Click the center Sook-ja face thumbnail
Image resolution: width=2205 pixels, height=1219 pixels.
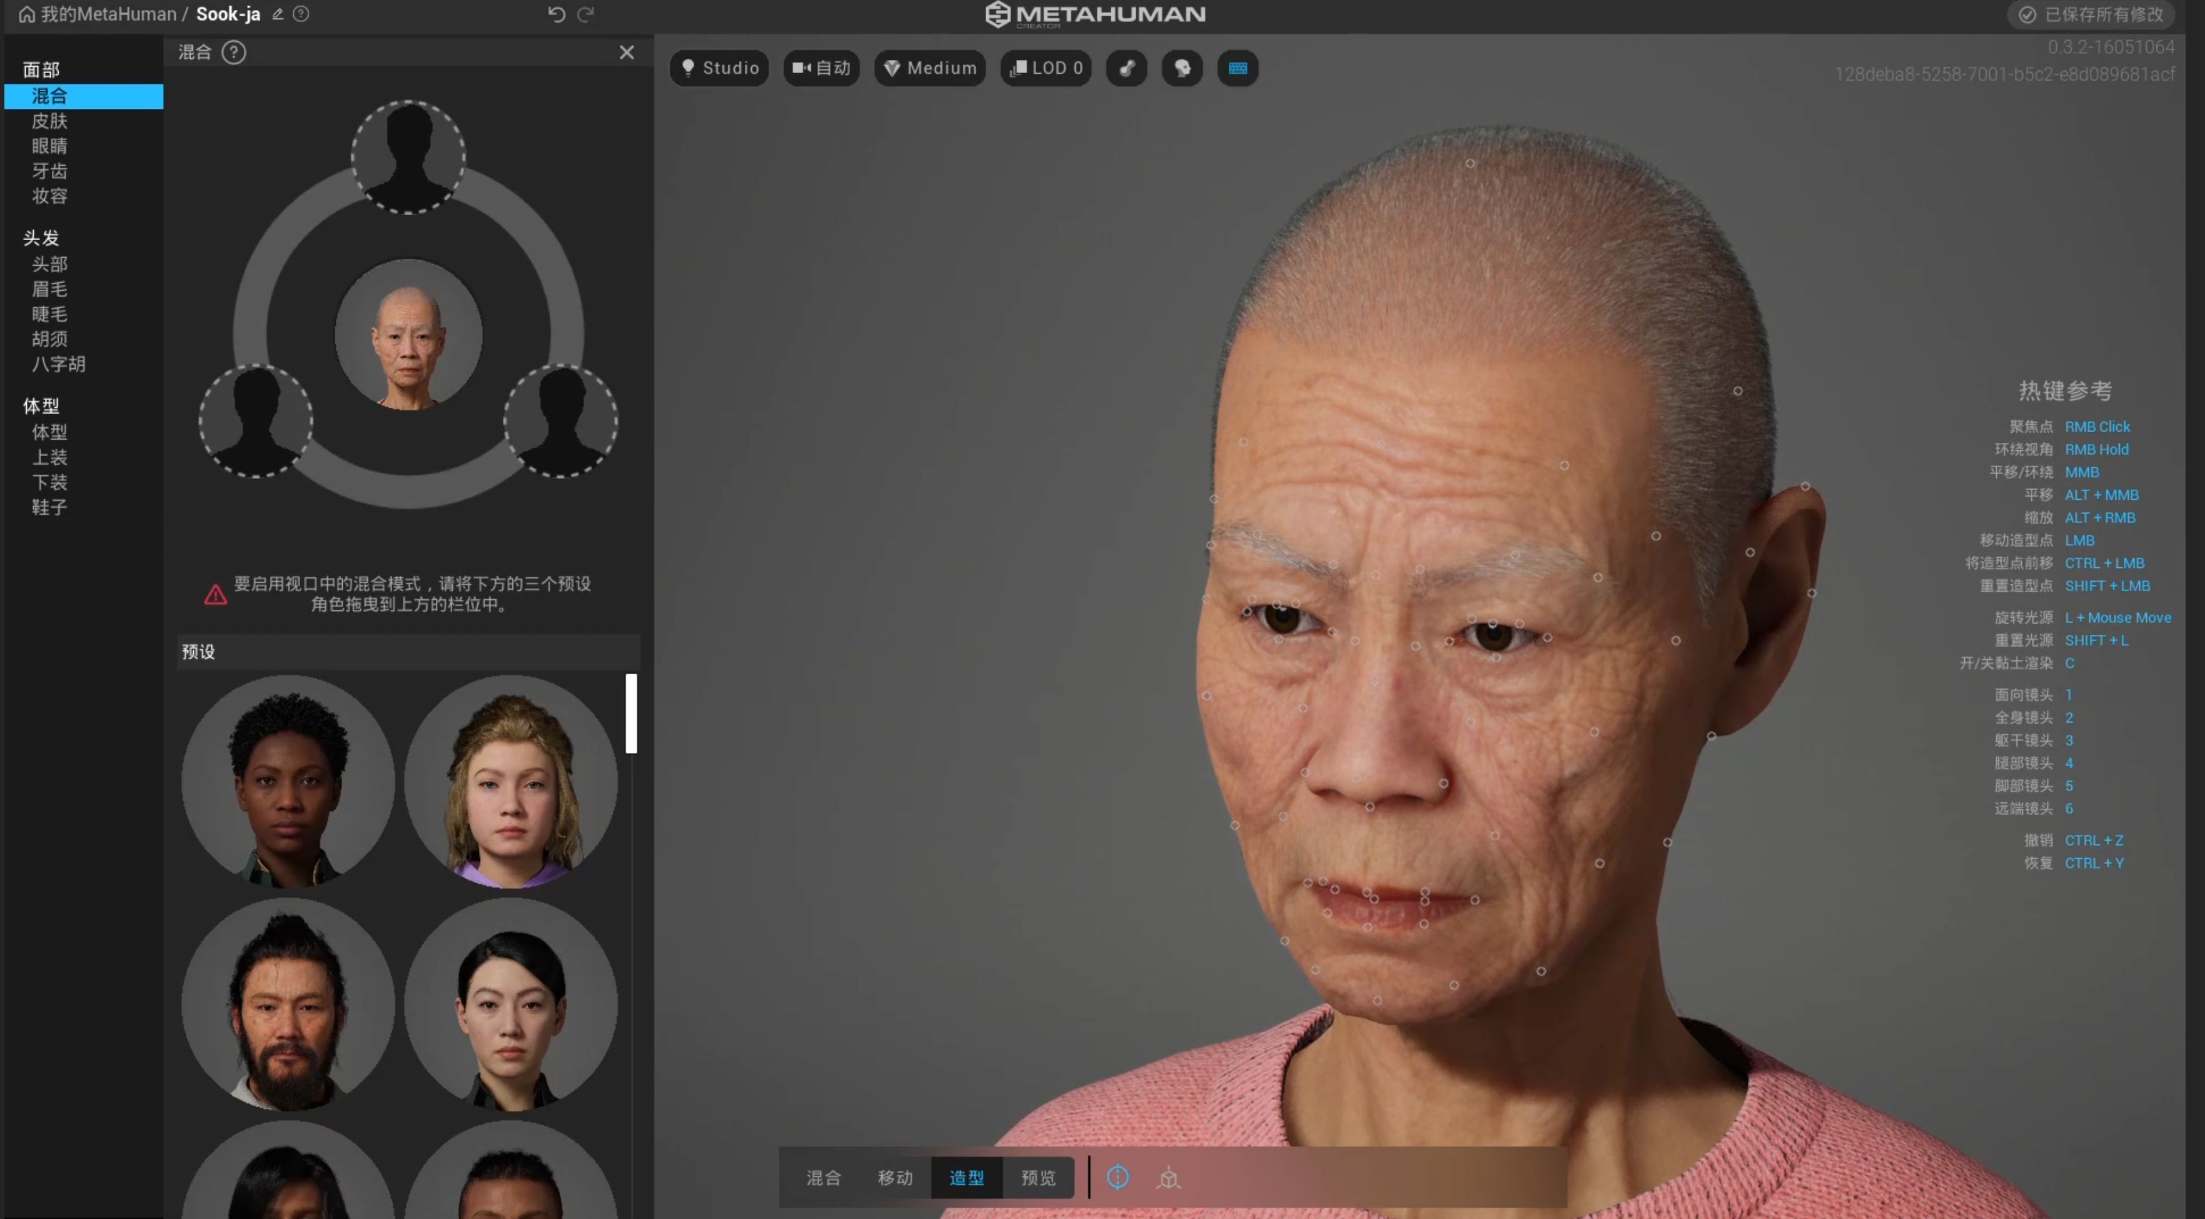[x=408, y=334]
